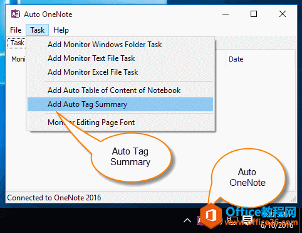Switch to the Task tab
Viewport: 302px width, 233px height.
coord(17,43)
